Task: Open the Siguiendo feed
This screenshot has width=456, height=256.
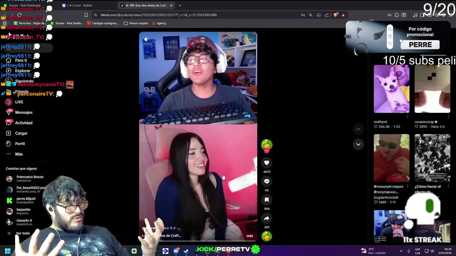Action: point(24,81)
